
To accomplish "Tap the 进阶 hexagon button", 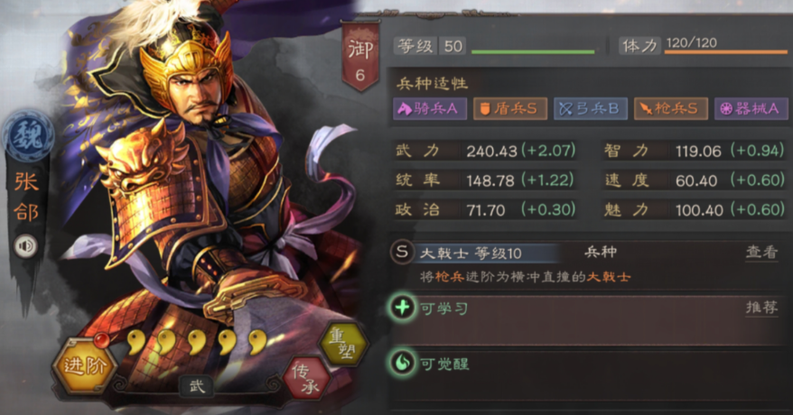I will point(83,366).
